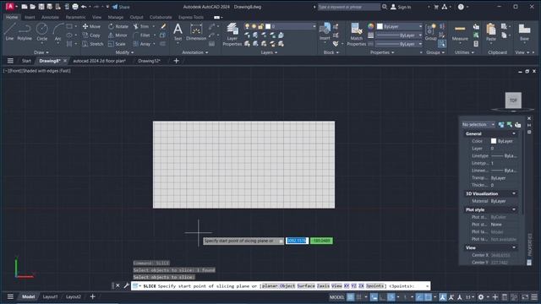This screenshot has height=304, width=541.
Task: Click the Move tool
Action: coord(91,26)
